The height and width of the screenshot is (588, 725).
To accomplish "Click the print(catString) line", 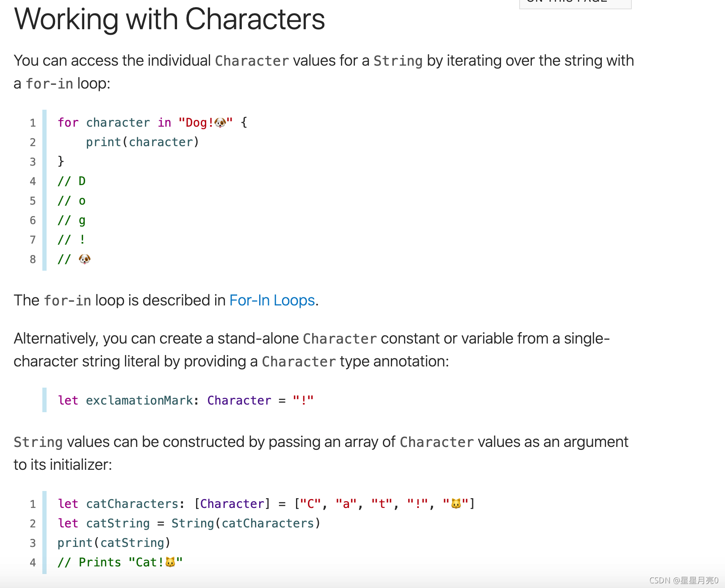I will point(114,543).
